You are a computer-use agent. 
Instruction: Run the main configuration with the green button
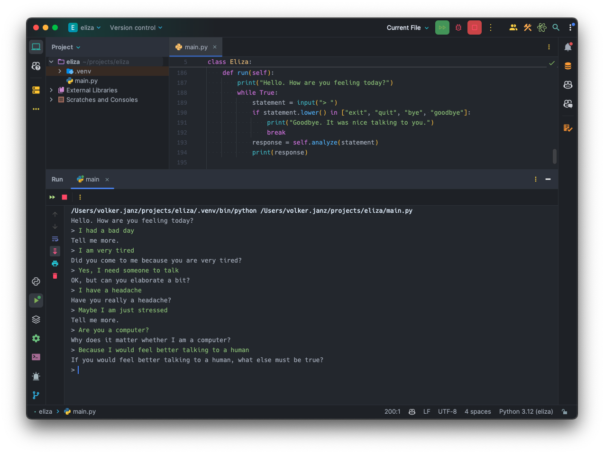point(442,27)
